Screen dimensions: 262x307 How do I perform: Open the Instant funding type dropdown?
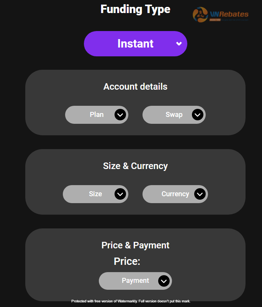[135, 44]
